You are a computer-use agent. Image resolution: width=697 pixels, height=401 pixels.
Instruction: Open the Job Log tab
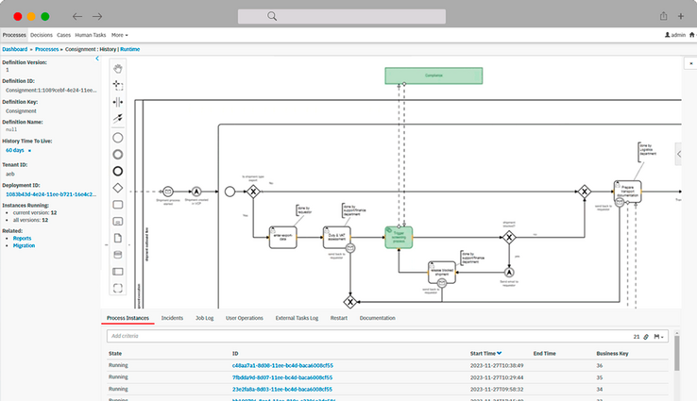pos(204,318)
